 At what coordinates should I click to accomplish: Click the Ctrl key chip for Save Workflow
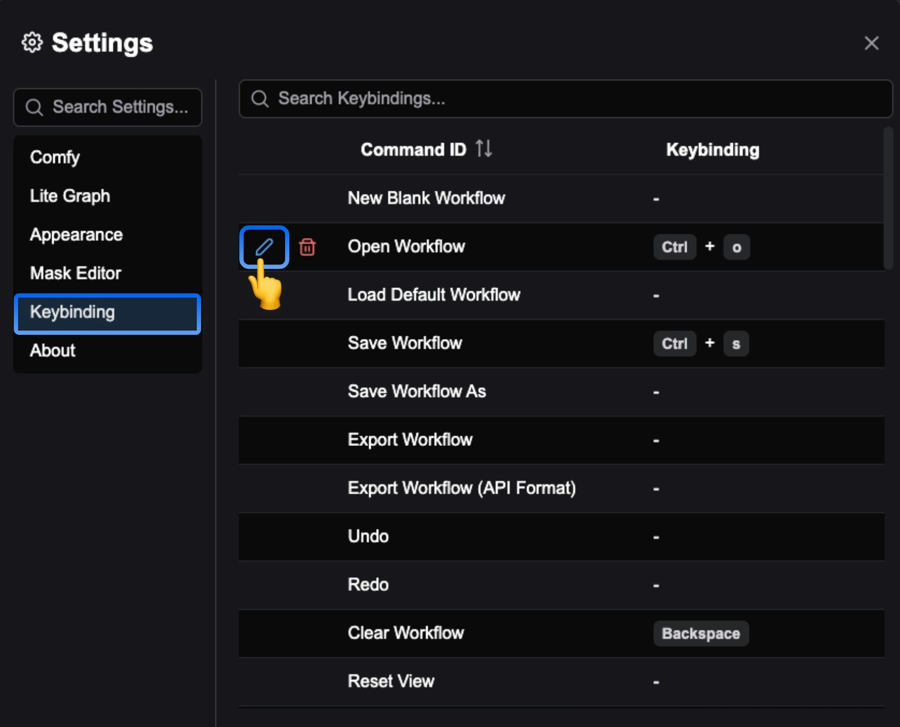click(674, 343)
